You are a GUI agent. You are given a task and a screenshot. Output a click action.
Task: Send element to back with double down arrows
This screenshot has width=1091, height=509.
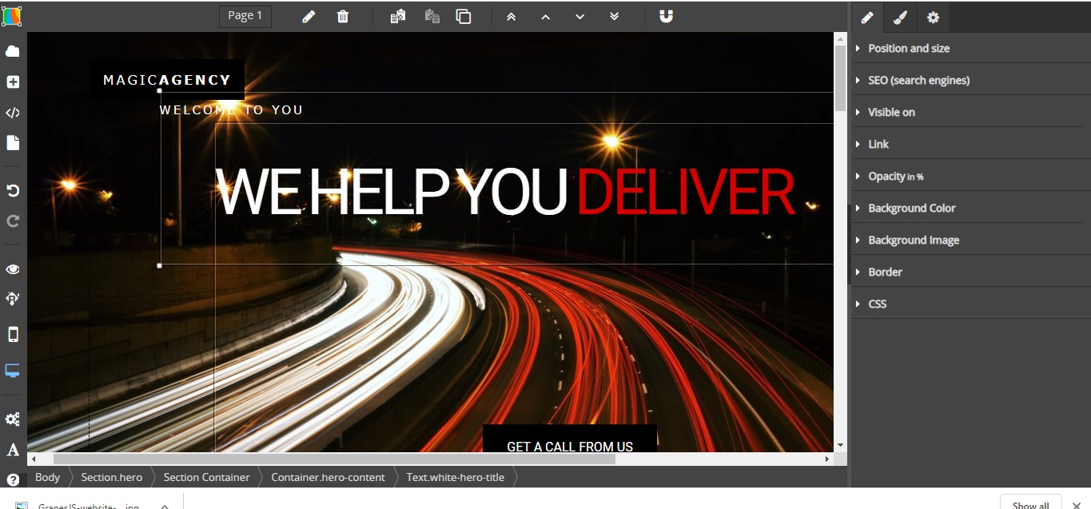coord(615,16)
